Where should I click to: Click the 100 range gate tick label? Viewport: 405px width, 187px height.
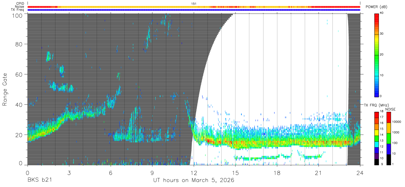pyautogui.click(x=17, y=15)
